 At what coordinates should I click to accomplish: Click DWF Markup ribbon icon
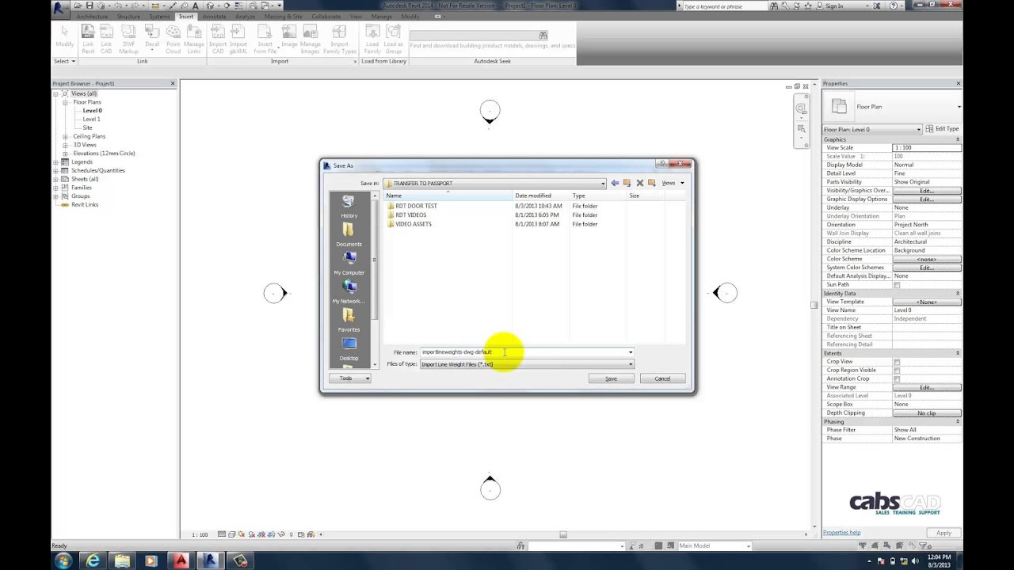pyautogui.click(x=128, y=38)
